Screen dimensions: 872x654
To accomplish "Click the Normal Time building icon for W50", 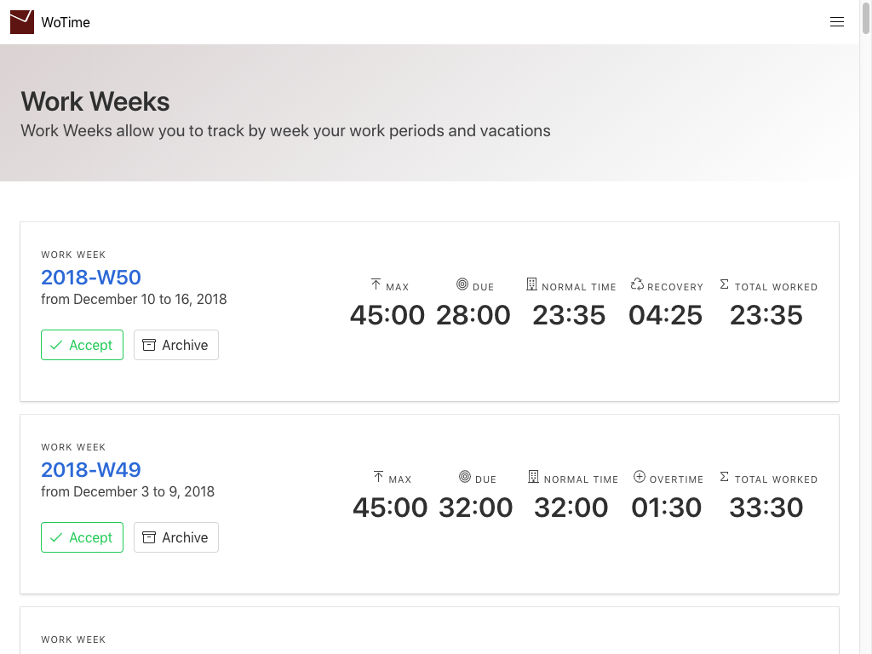I will (532, 284).
